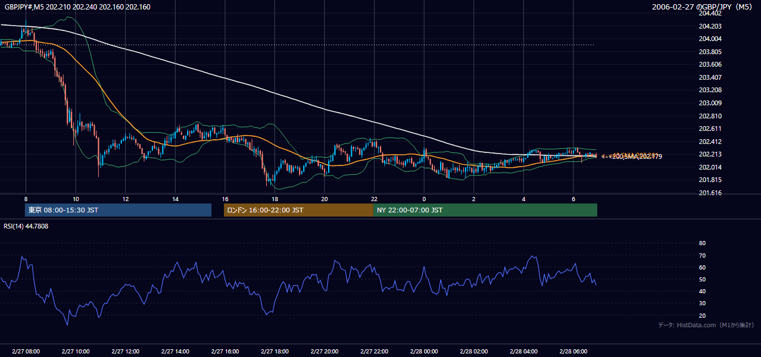Click the 2/27 18:00 bottom time label
Image resolution: width=761 pixels, height=357 pixels.
coord(275,351)
